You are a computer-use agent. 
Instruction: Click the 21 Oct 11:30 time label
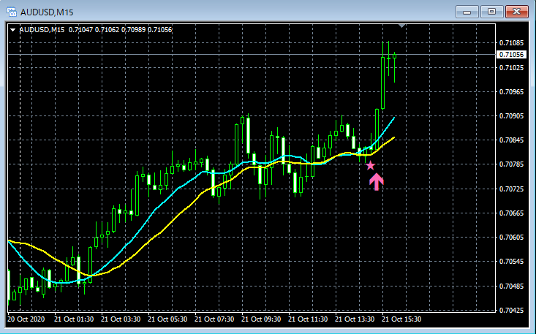tap(308, 319)
